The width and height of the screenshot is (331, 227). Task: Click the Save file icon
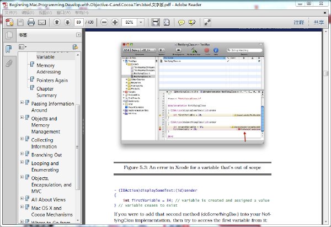point(20,22)
